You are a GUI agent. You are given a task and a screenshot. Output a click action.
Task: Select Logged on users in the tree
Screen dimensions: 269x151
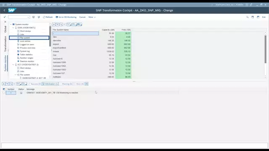27,44
